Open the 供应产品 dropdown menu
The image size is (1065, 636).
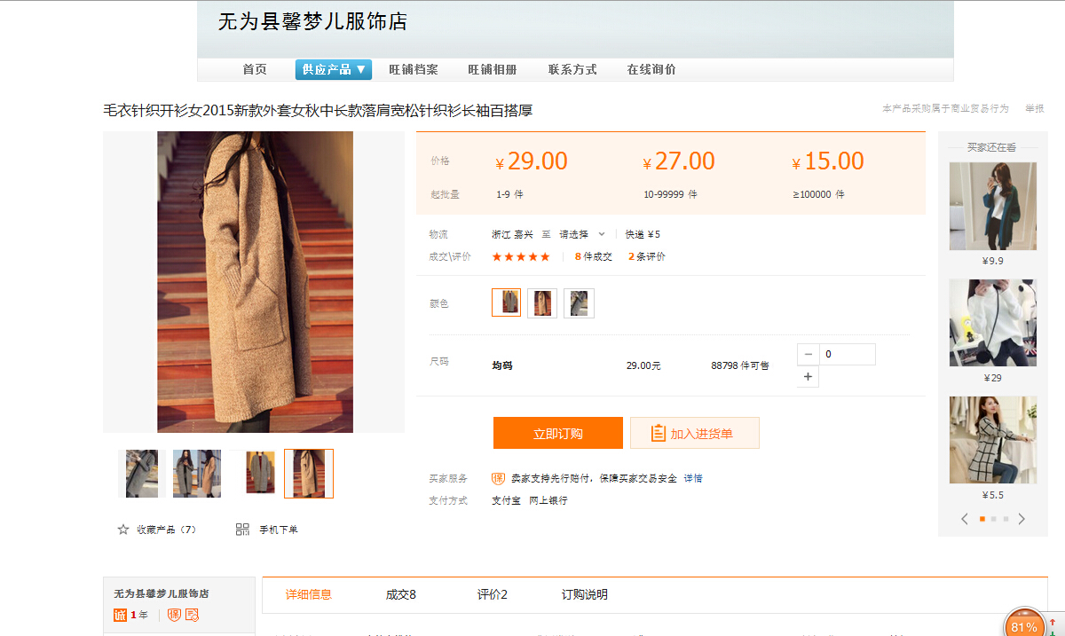(333, 69)
